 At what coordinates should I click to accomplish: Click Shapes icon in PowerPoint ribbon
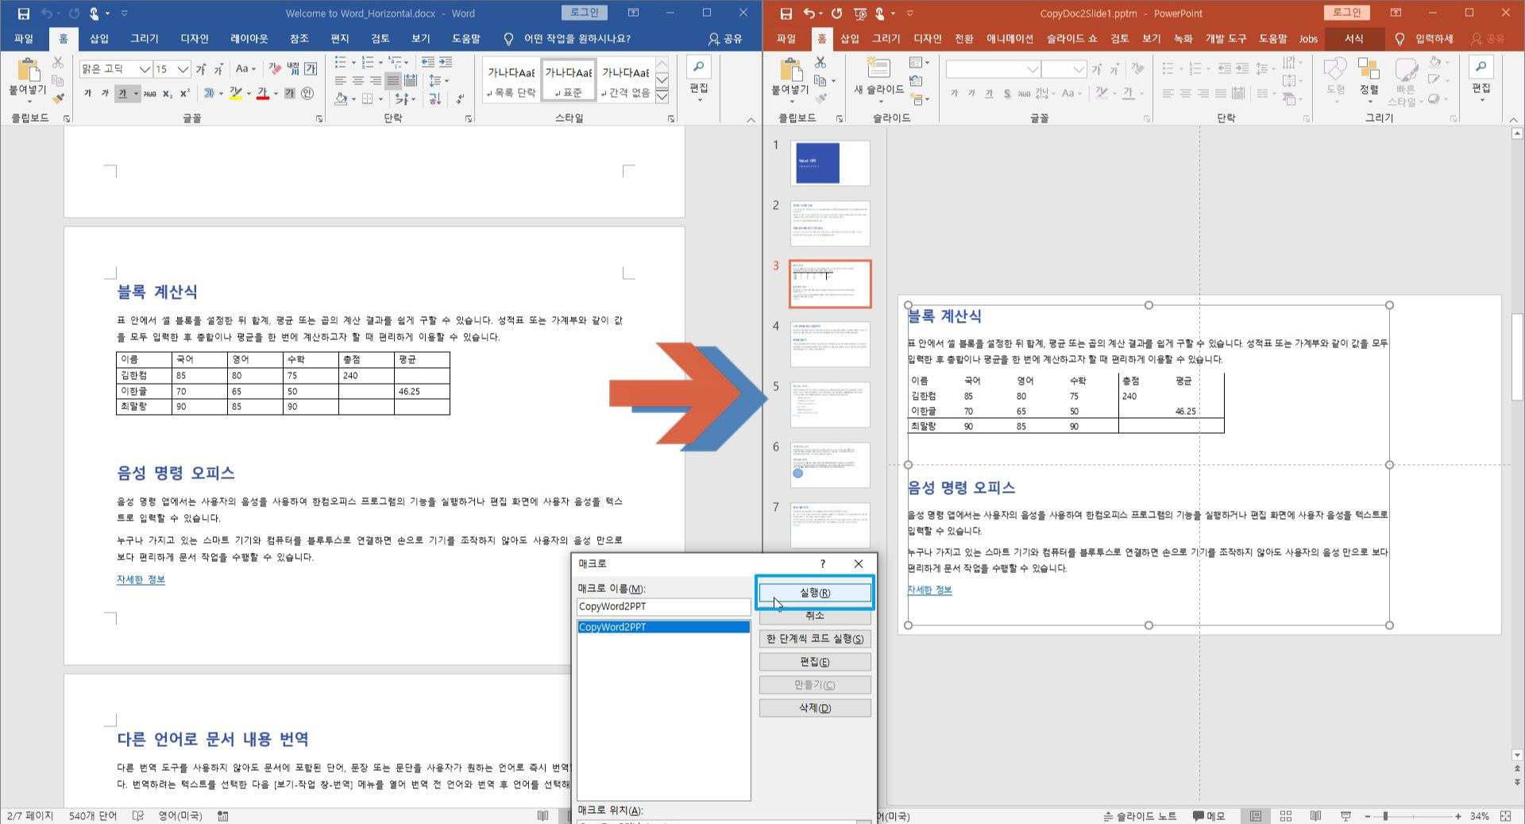[x=1335, y=69]
